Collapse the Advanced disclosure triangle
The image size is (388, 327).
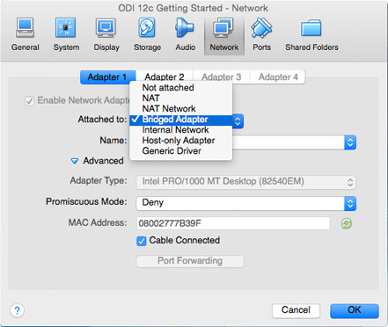pyautogui.click(x=75, y=161)
